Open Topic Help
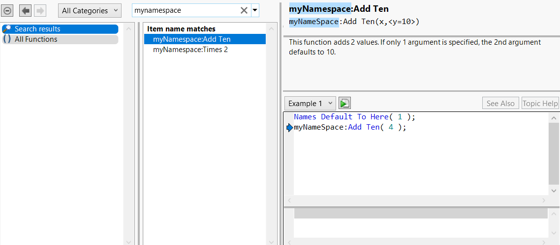This screenshot has width=560, height=245. (x=540, y=103)
